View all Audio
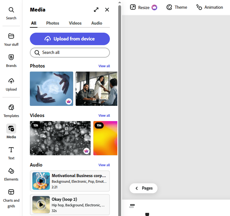Image resolution: width=230 pixels, height=216 pixels. click(104, 165)
